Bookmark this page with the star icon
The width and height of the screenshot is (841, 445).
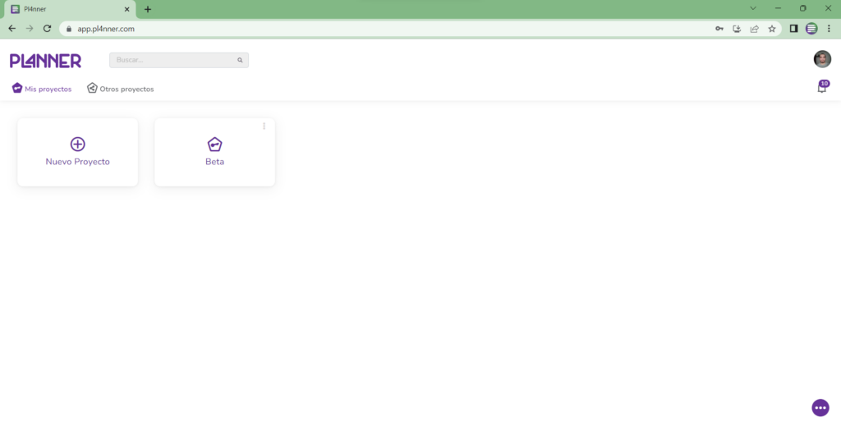(772, 29)
